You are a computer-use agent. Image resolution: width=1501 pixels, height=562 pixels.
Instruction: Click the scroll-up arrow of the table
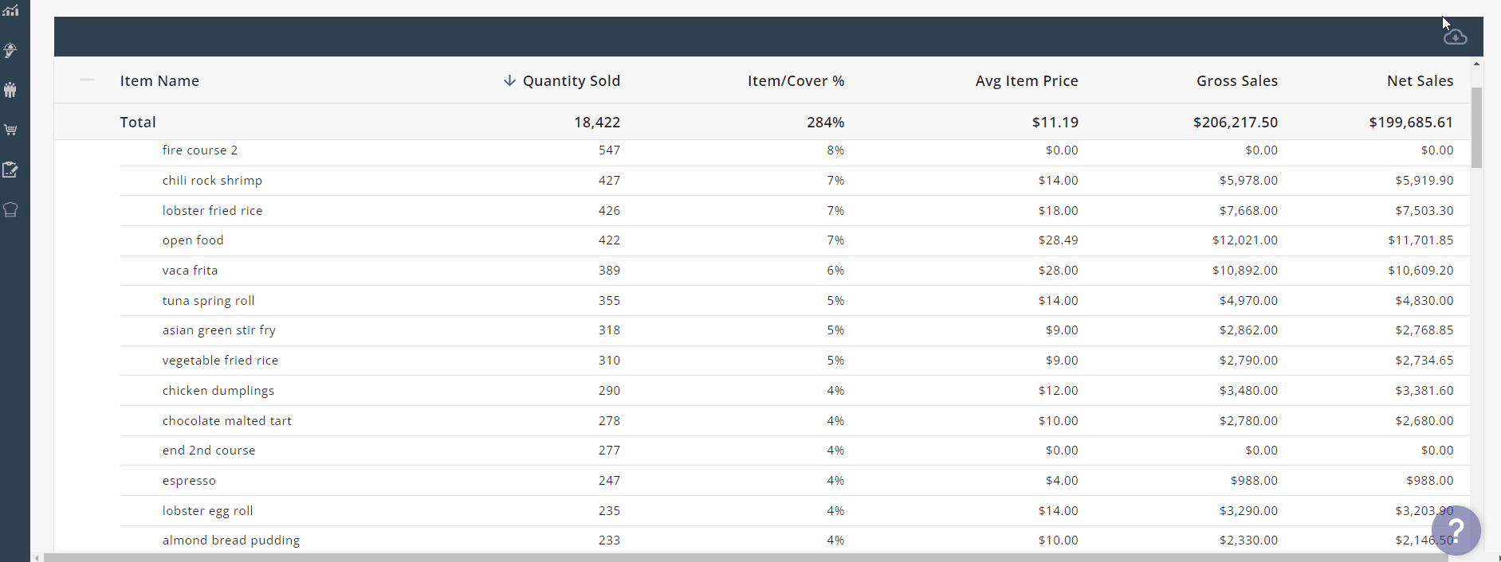point(1476,64)
